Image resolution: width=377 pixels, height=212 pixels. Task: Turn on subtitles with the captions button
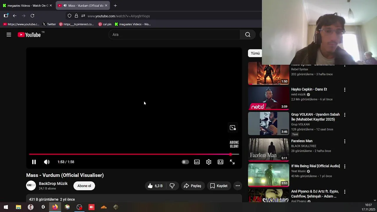click(197, 162)
